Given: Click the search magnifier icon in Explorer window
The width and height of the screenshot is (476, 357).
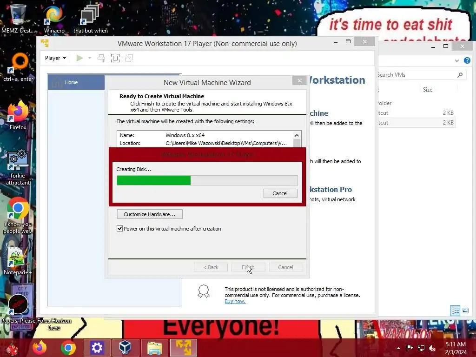Looking at the screenshot, I should pos(460,75).
